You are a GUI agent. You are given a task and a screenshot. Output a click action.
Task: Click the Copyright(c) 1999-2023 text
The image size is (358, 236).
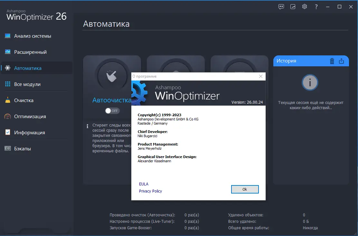click(159, 115)
